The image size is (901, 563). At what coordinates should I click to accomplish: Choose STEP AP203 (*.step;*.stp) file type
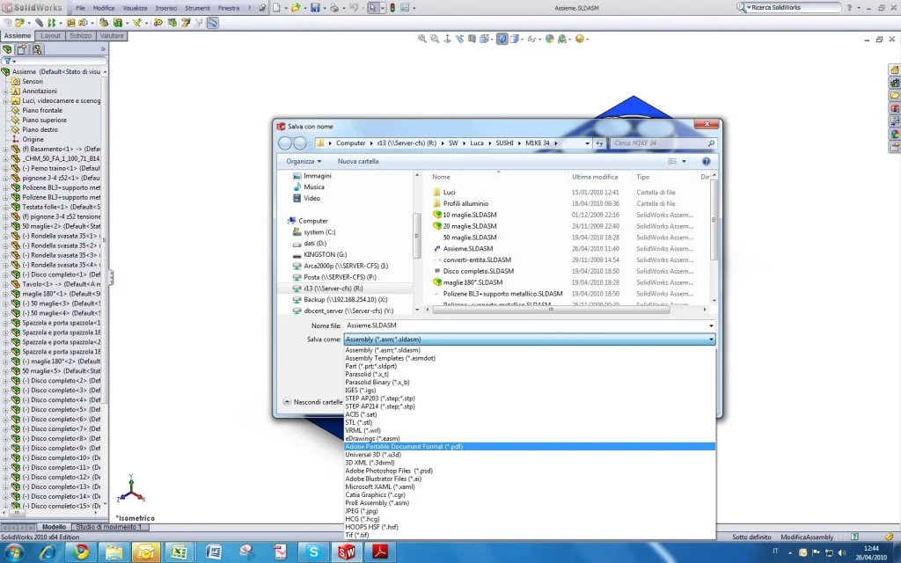click(530, 398)
